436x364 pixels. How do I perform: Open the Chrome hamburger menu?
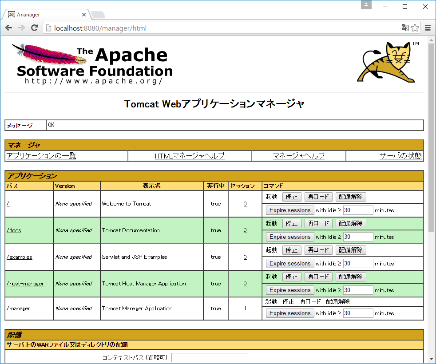pos(428,28)
